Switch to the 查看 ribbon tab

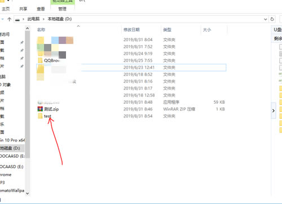(41, 9)
